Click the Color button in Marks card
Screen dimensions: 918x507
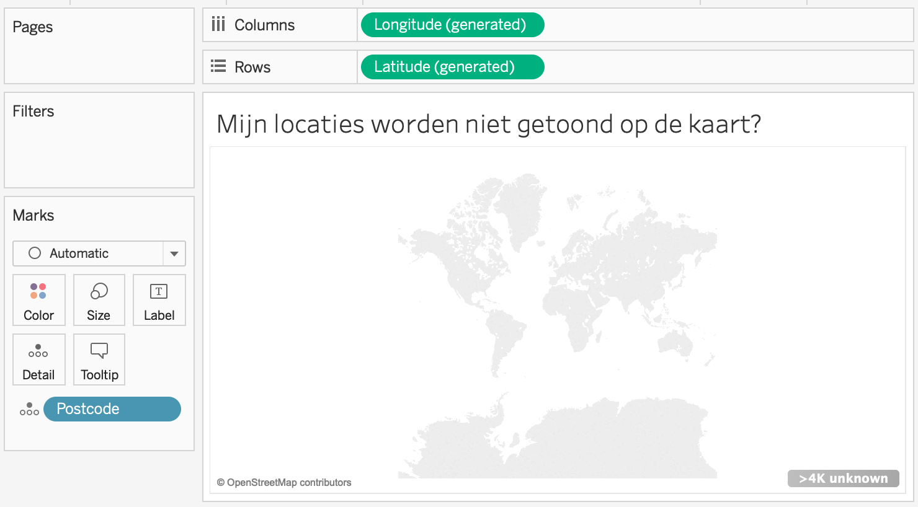click(38, 300)
